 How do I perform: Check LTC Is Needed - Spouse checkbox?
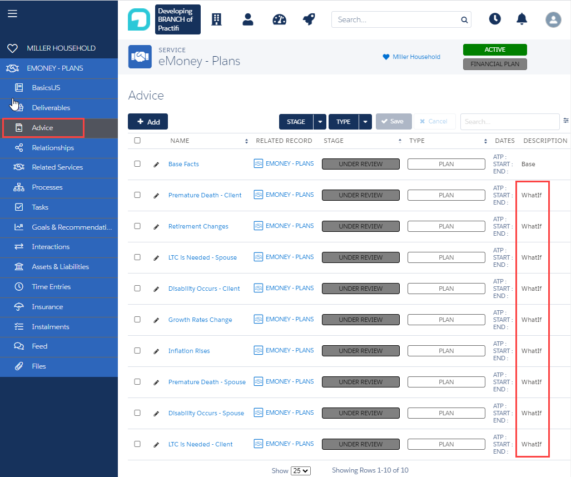tap(137, 257)
